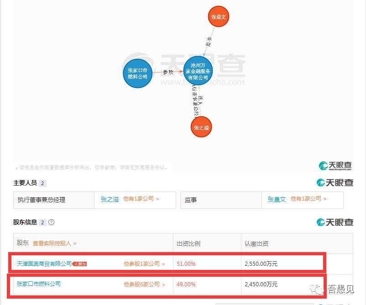Click the 参股 edge label in graph

coord(168,72)
